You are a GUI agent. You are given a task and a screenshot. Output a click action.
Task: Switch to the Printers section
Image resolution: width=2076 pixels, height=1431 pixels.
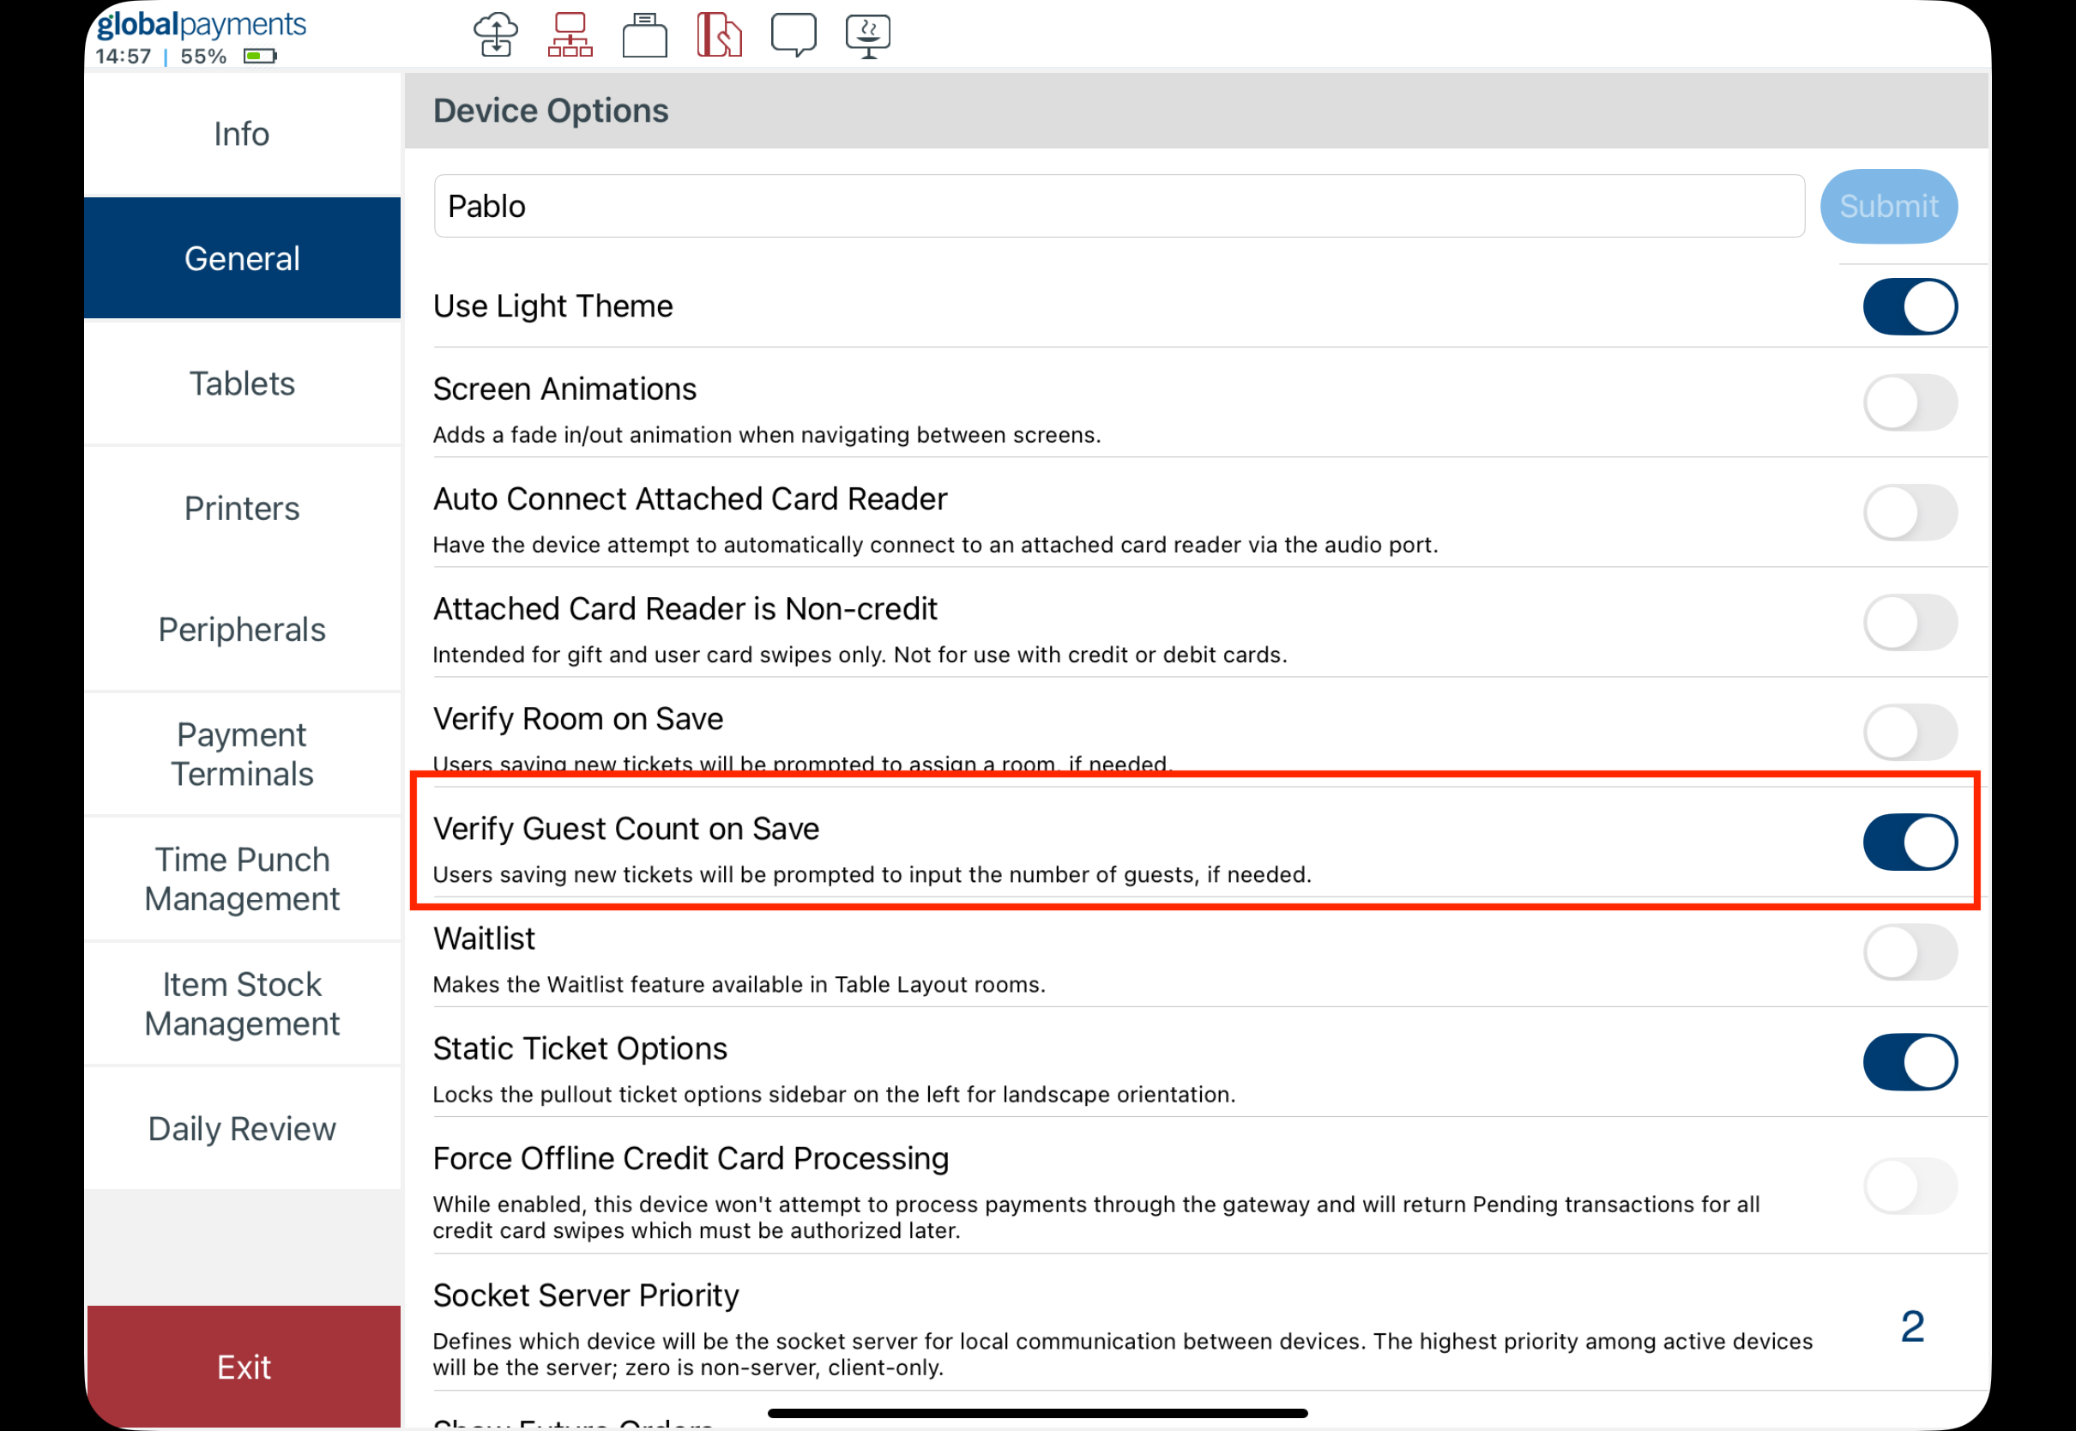(x=241, y=508)
